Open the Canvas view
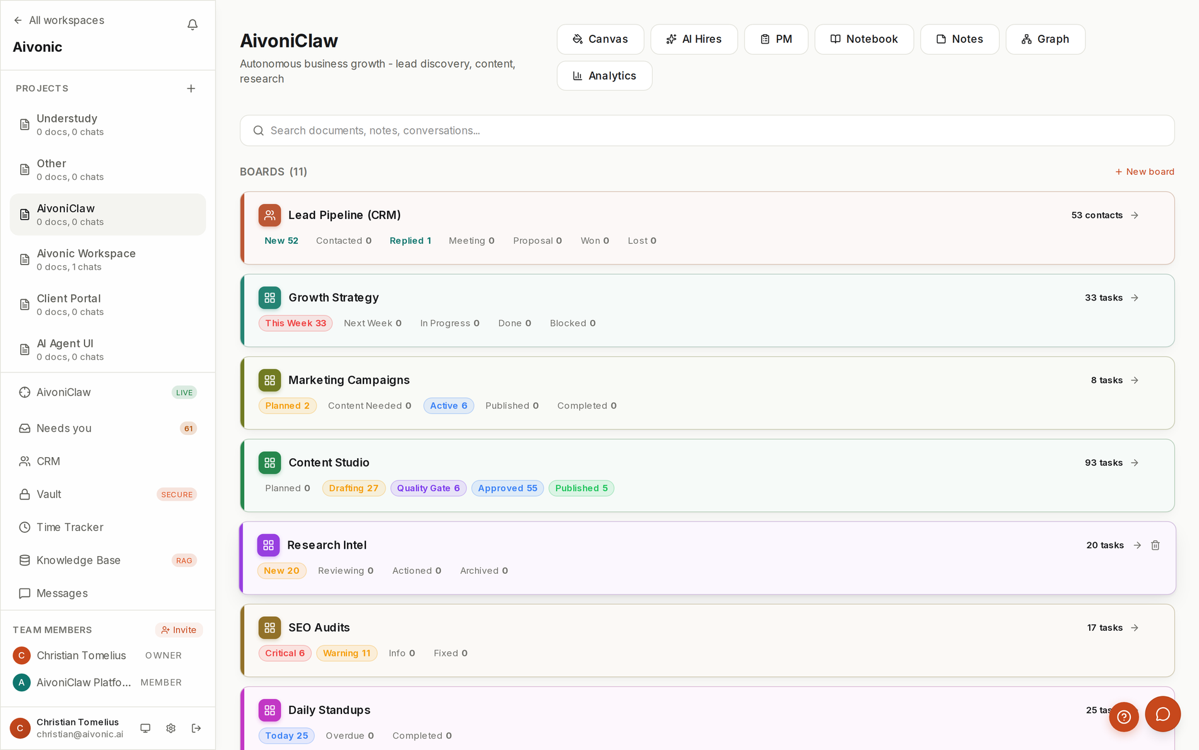The image size is (1199, 750). [600, 39]
